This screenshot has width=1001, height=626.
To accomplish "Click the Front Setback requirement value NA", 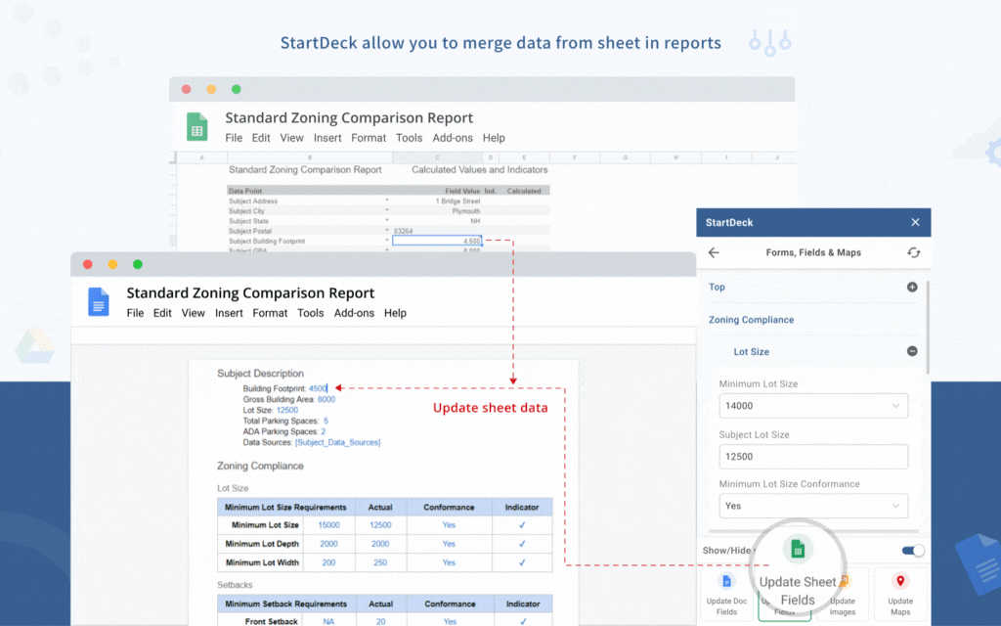I will point(328,621).
